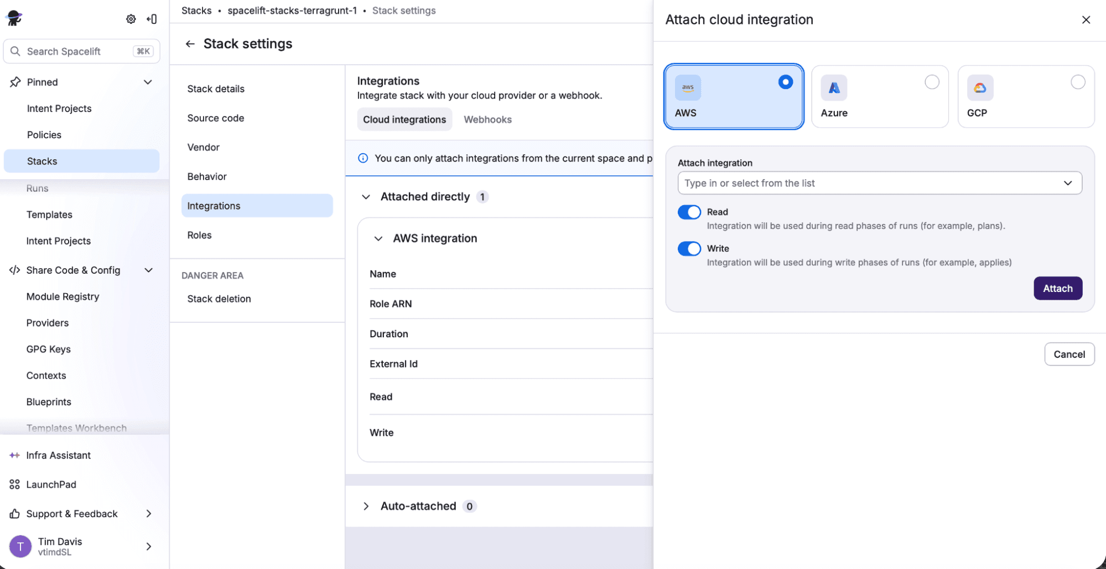The width and height of the screenshot is (1106, 569).
Task: Click Stacks in the breadcrumb
Action: coord(196,11)
